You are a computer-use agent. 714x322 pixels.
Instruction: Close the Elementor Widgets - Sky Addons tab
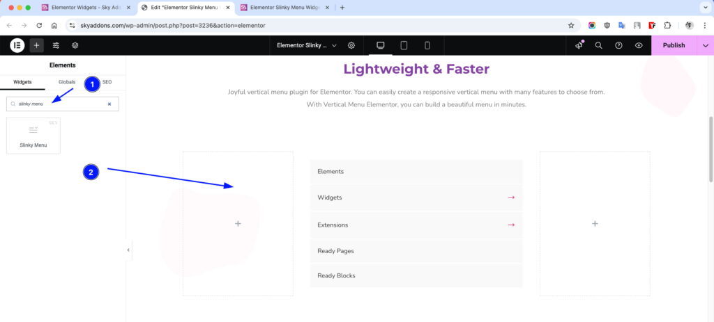(128, 8)
